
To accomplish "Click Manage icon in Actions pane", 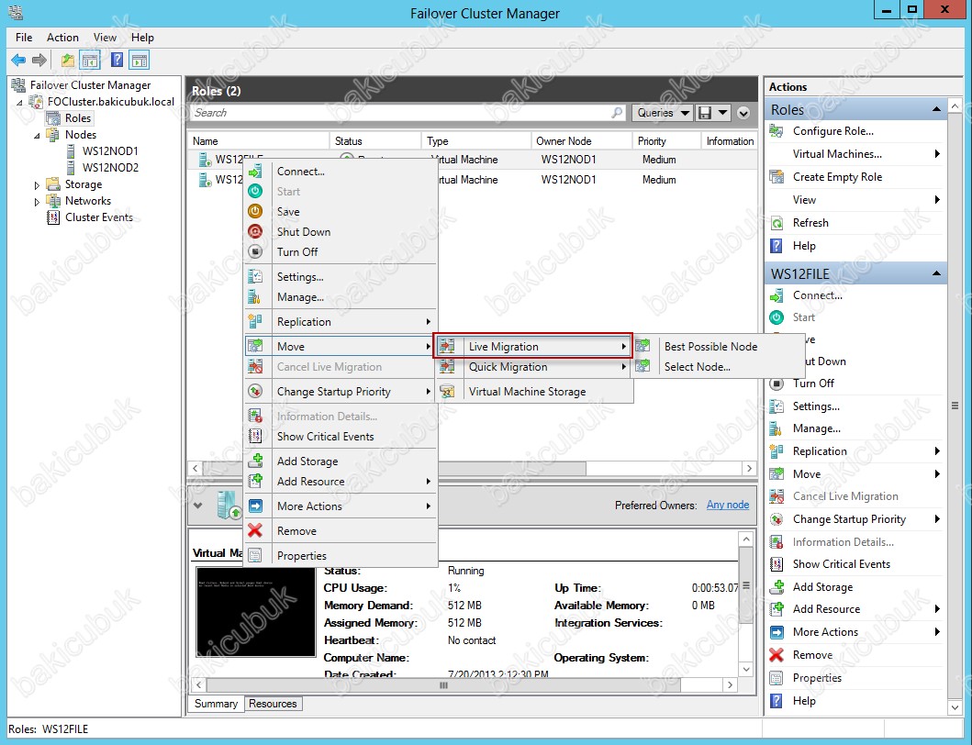I will click(x=776, y=428).
